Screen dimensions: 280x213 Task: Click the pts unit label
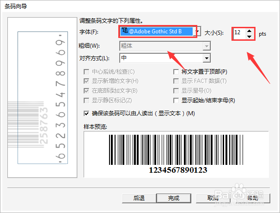[262, 34]
